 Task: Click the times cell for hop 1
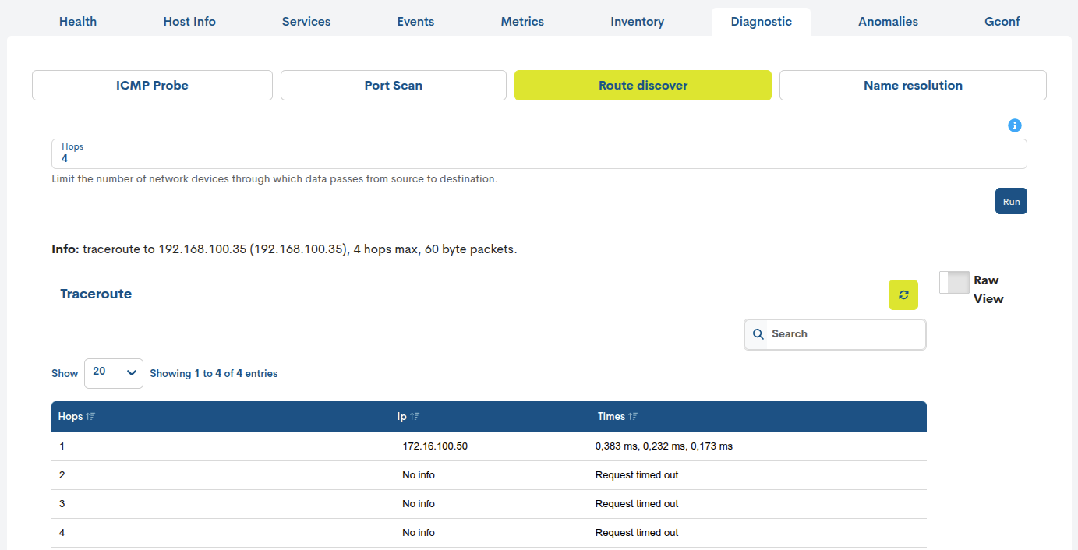(x=664, y=446)
